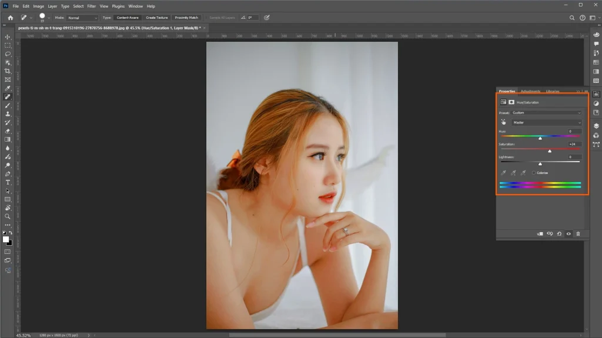Click the Search magnifier in options bar

click(571, 18)
